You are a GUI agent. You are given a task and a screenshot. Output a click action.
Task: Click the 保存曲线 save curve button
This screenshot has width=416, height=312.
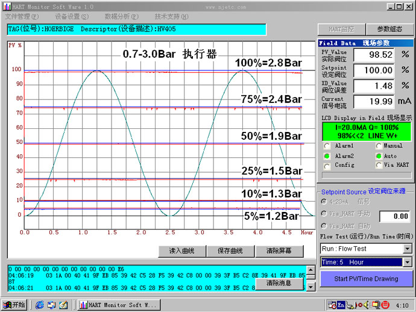(230, 251)
